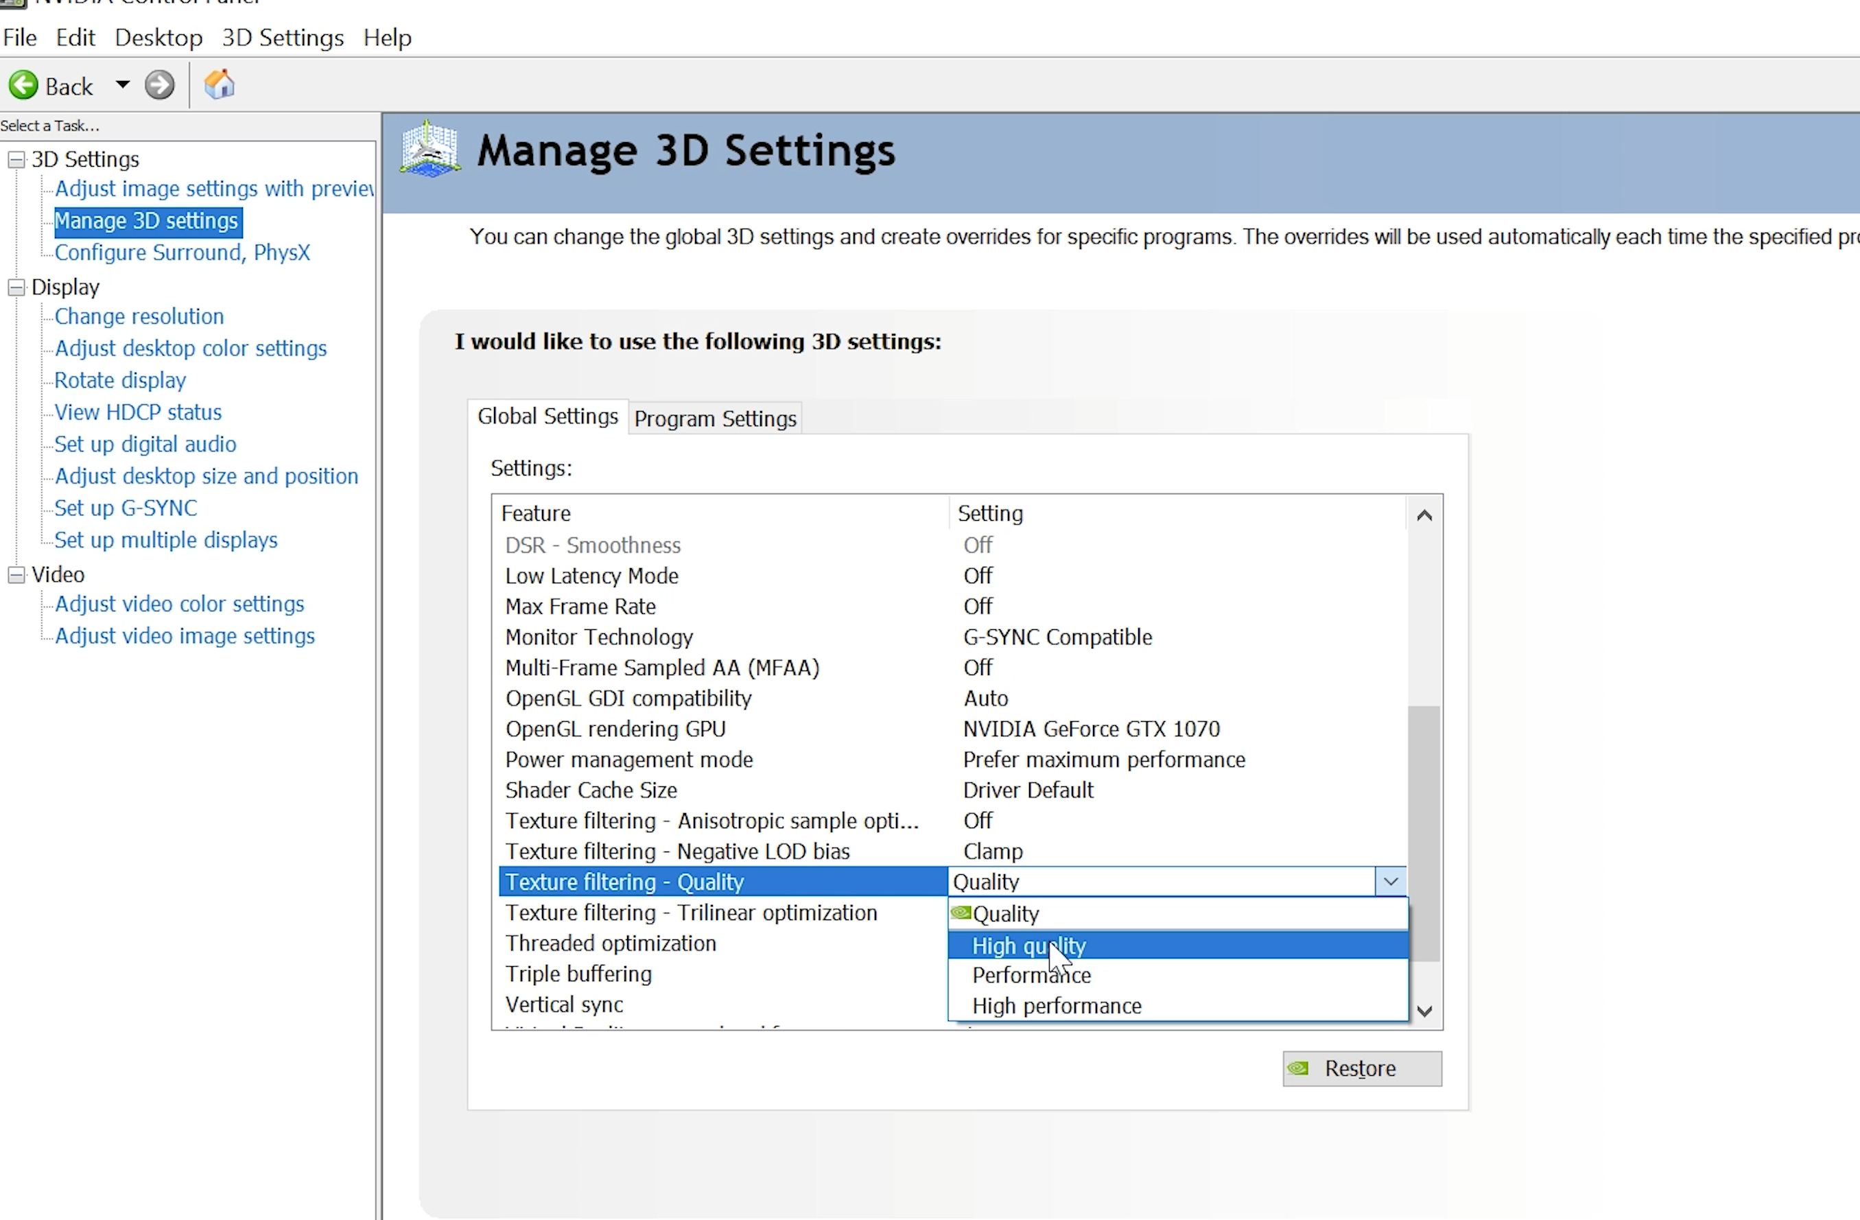Click the Driver Default setting value
Viewport: 1860px width, 1220px height.
(x=1028, y=791)
